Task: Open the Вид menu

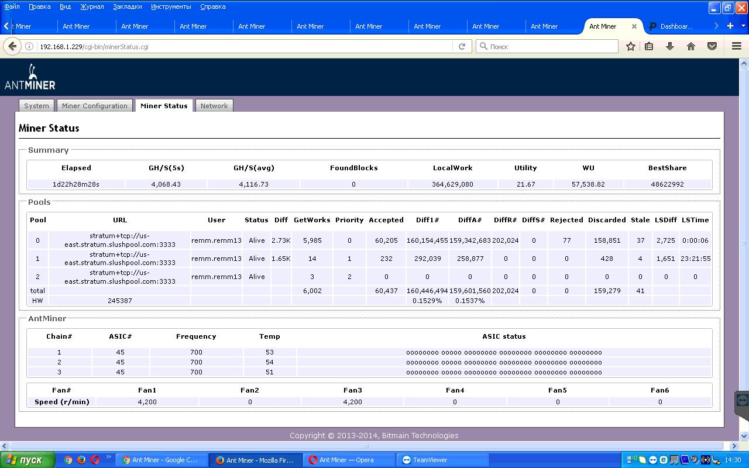Action: click(65, 6)
